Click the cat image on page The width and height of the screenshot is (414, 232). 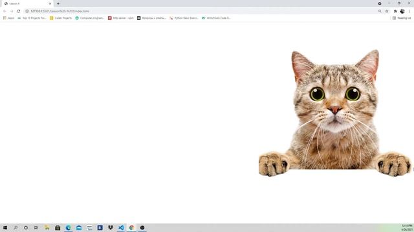tap(335, 113)
